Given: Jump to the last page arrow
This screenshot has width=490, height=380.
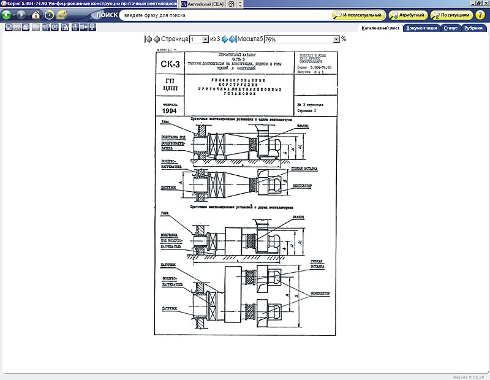Looking at the screenshot, I should tap(233, 39).
